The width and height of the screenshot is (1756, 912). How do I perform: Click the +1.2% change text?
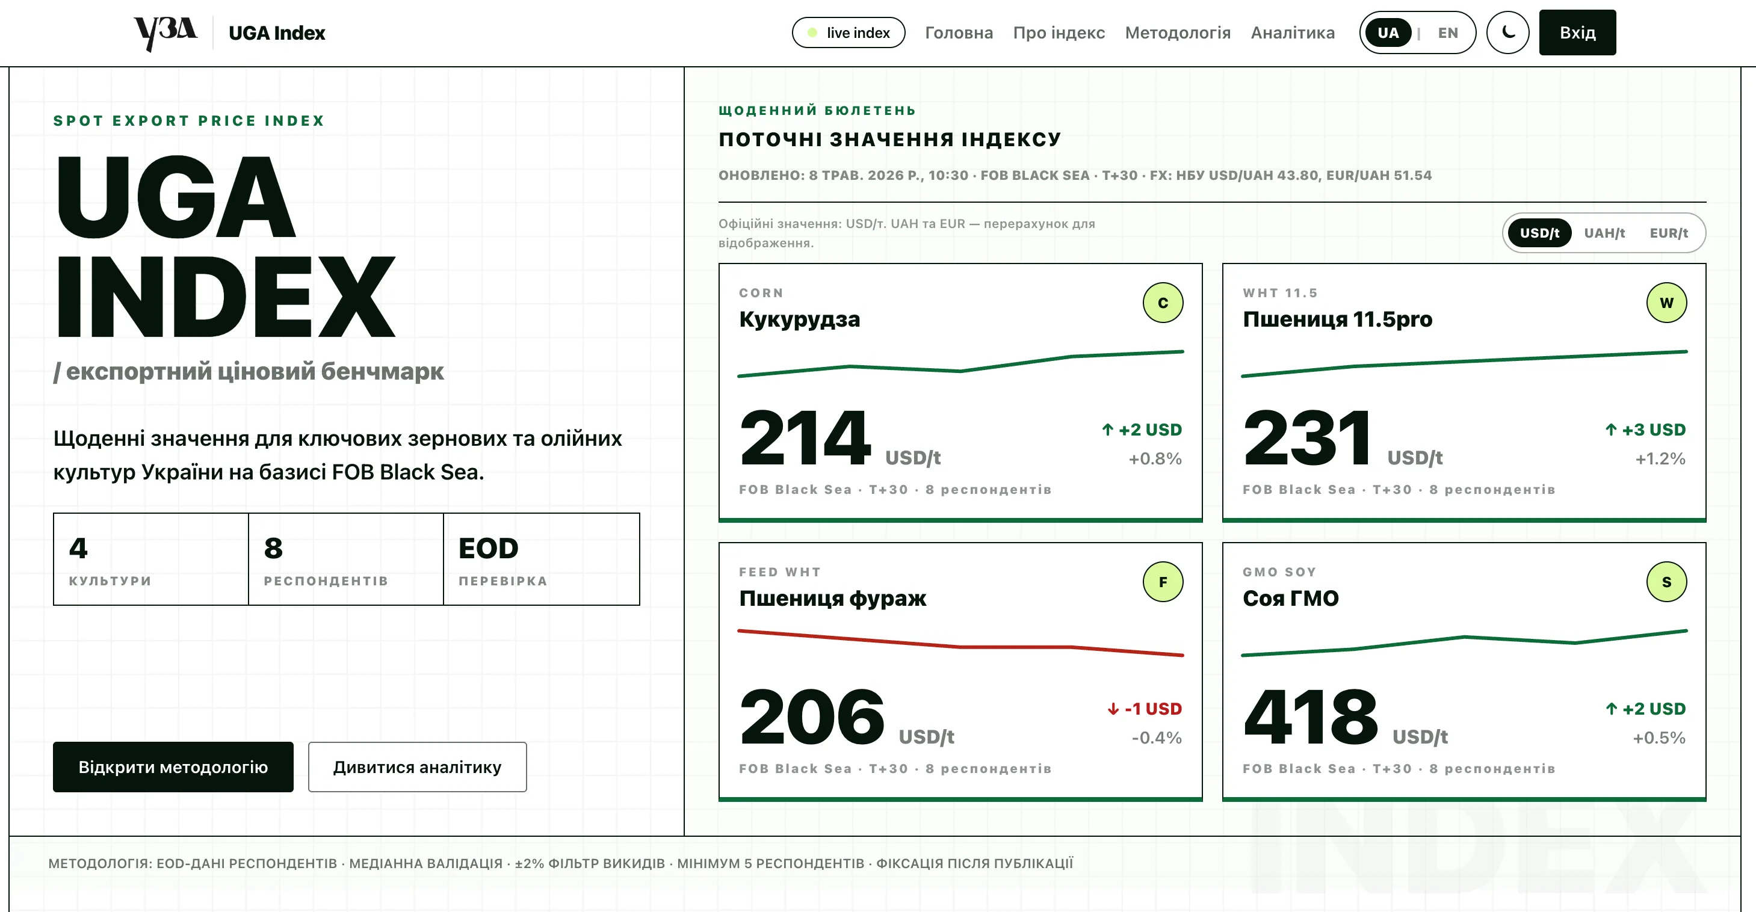click(1660, 459)
